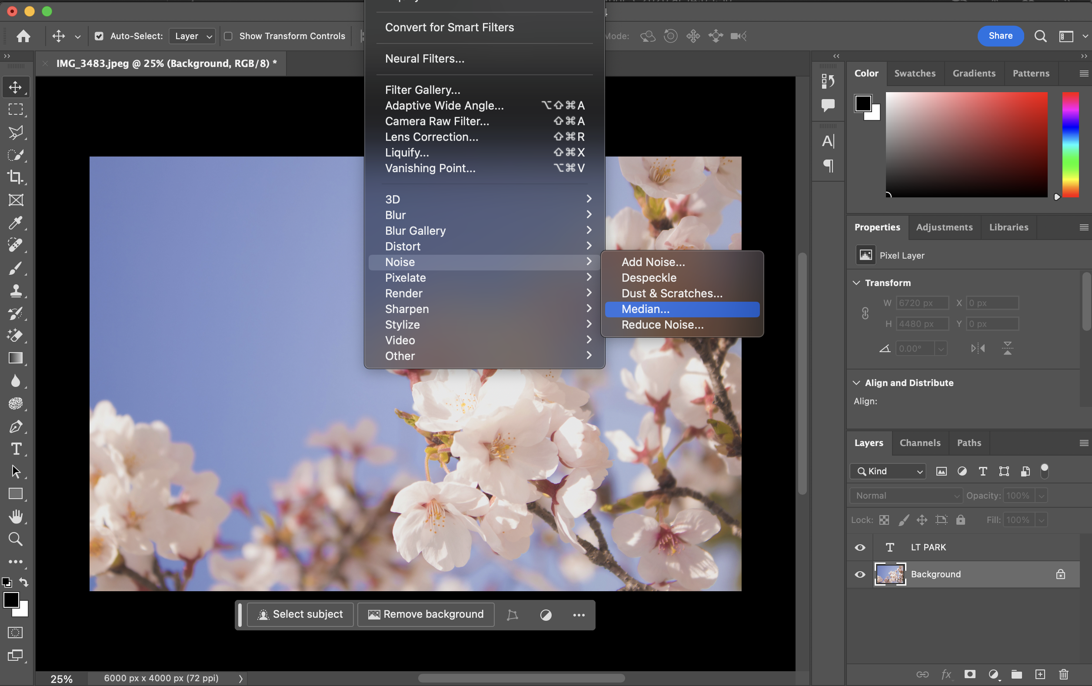This screenshot has width=1092, height=686.
Task: Select the Eyedropper tool
Action: point(15,223)
